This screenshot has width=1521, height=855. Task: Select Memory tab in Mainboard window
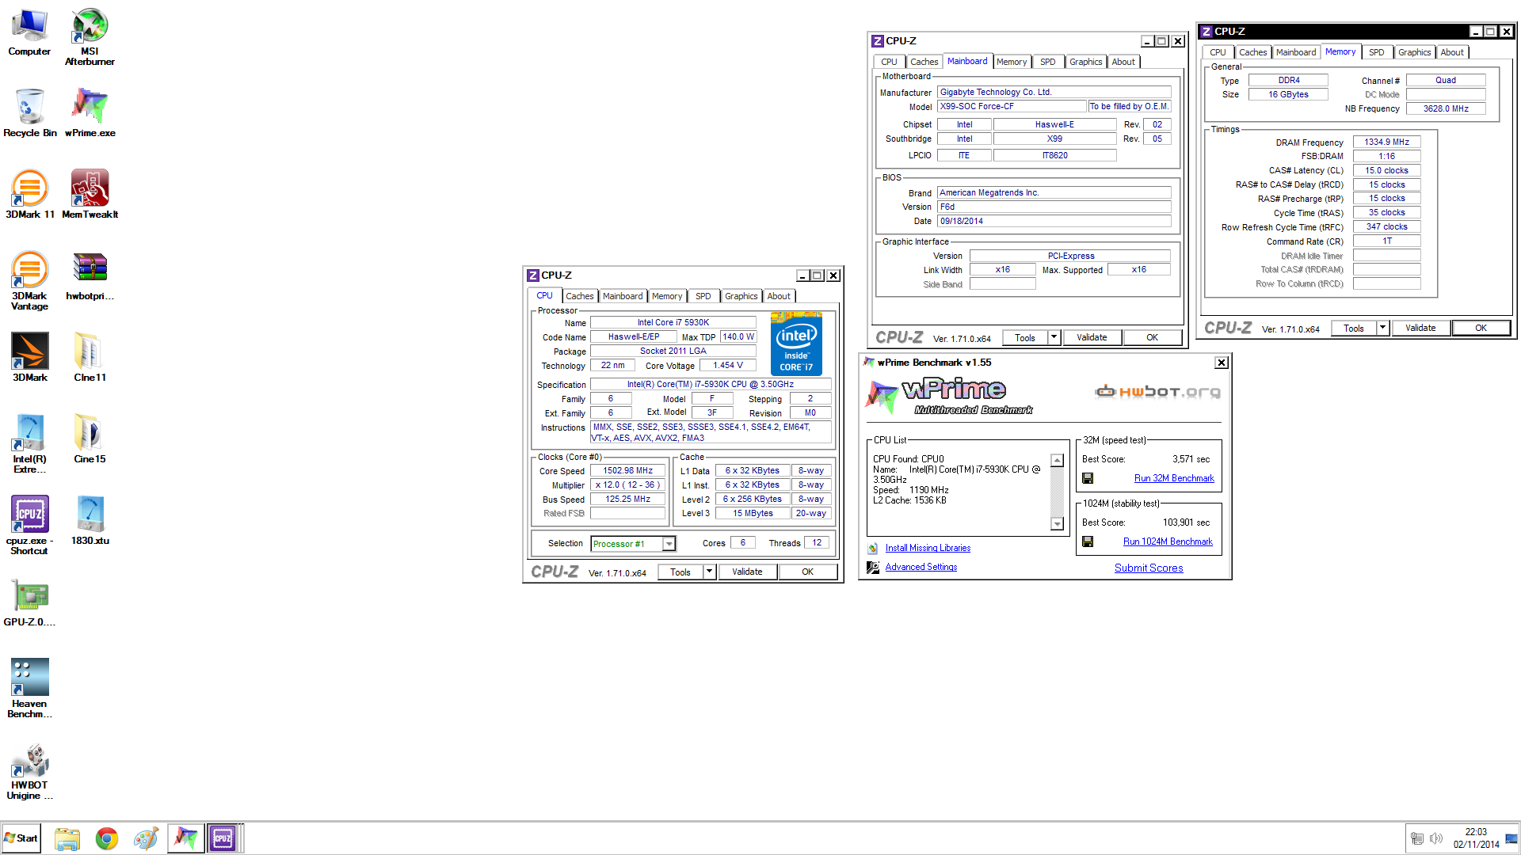point(1012,62)
